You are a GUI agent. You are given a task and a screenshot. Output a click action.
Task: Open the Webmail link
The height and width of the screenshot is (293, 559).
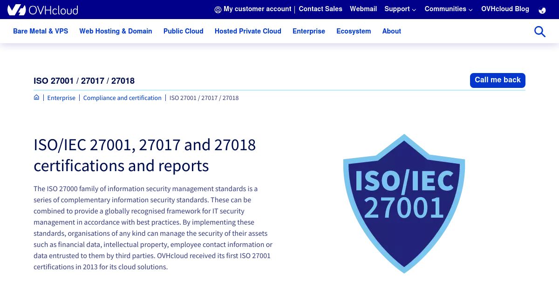click(363, 9)
